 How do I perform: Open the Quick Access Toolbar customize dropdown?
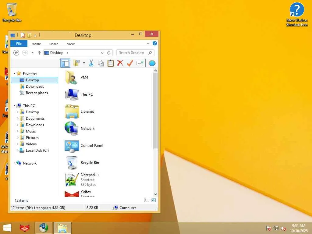point(35,36)
